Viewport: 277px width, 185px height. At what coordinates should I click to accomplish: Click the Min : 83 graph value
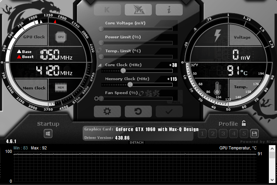pos(21,148)
